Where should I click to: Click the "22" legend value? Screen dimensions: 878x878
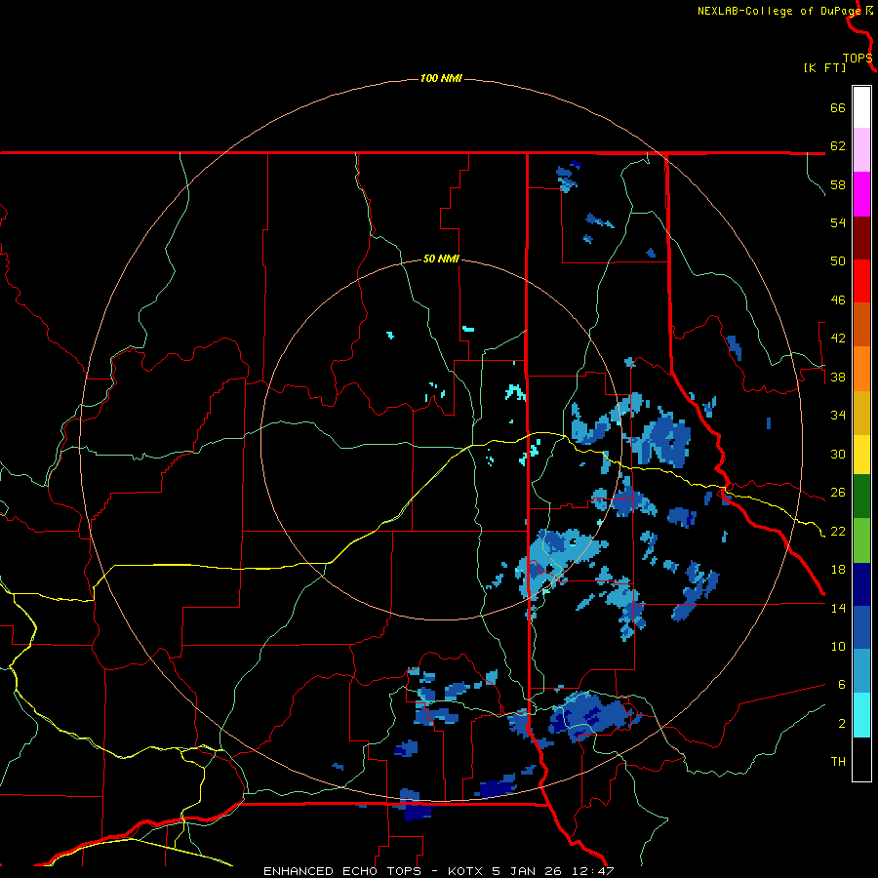[x=838, y=531]
